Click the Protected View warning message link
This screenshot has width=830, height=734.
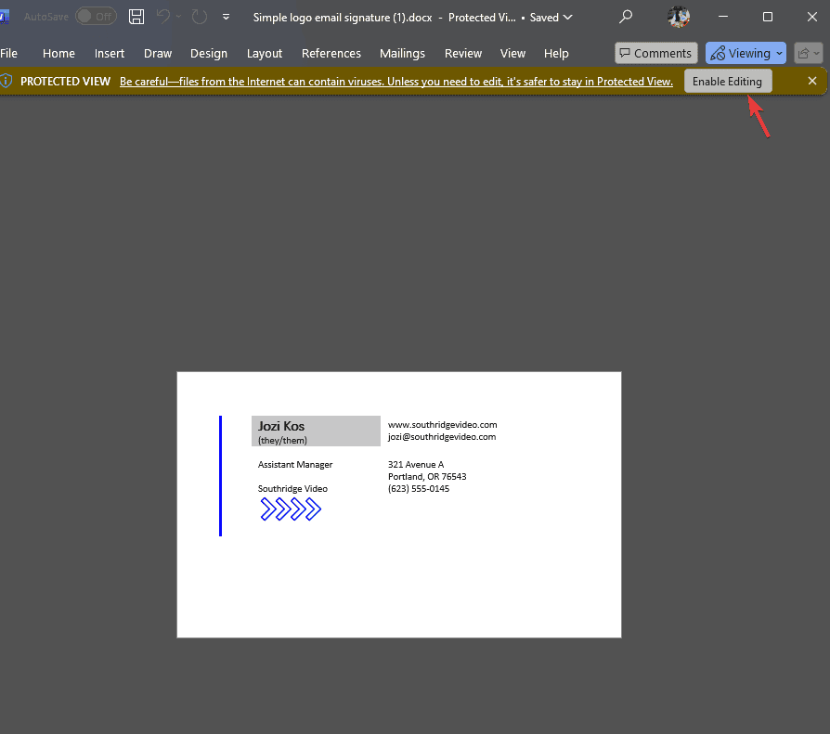pos(396,82)
